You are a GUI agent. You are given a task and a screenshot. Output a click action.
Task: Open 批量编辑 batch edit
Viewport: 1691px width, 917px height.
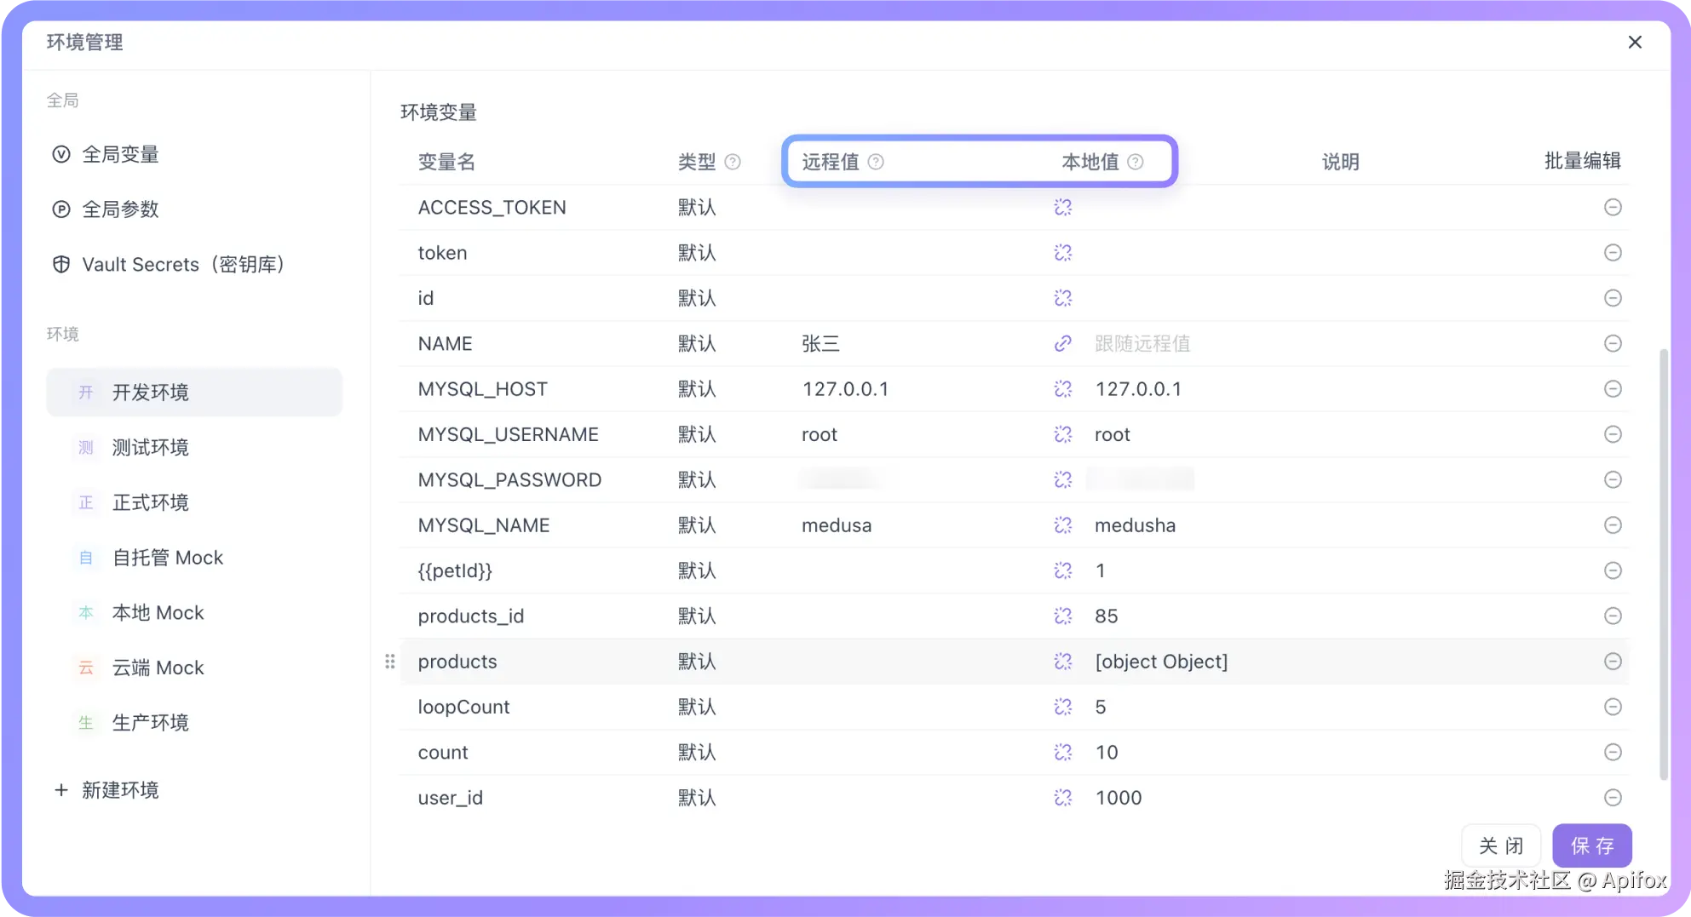pos(1583,161)
